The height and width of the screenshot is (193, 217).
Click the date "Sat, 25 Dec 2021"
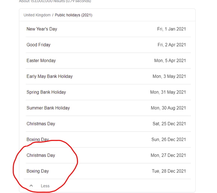click(x=169, y=124)
